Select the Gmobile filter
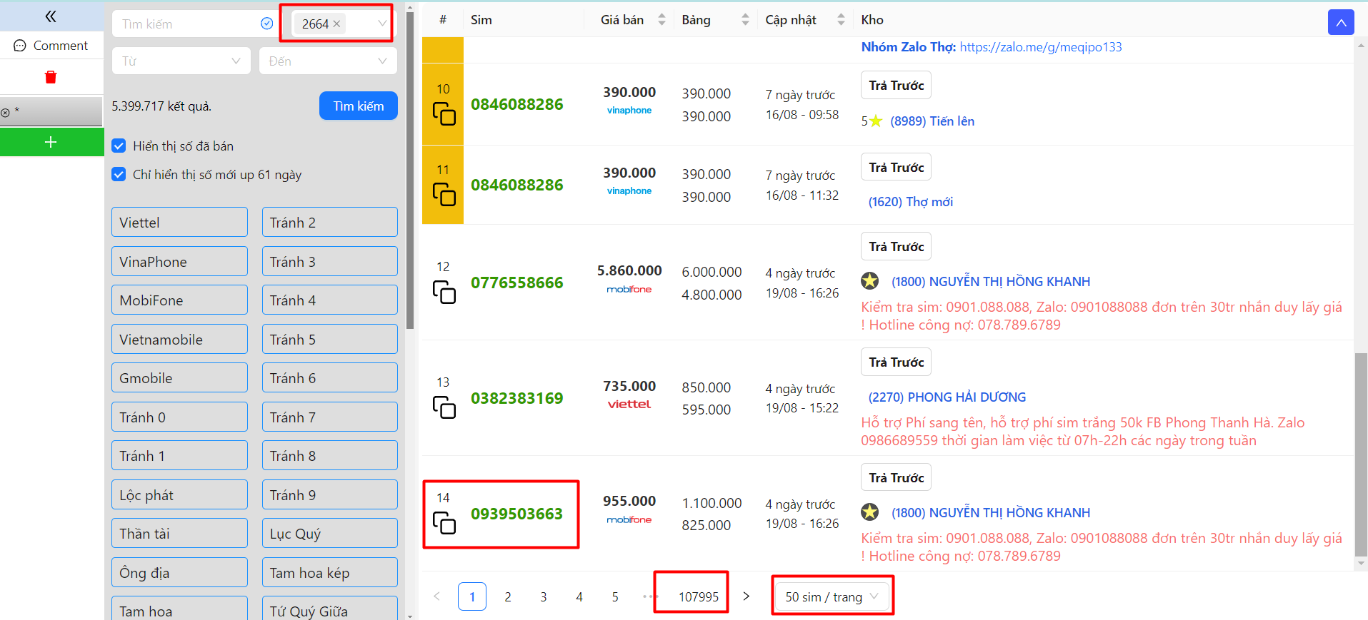Viewport: 1368px width, 620px height. pos(179,377)
